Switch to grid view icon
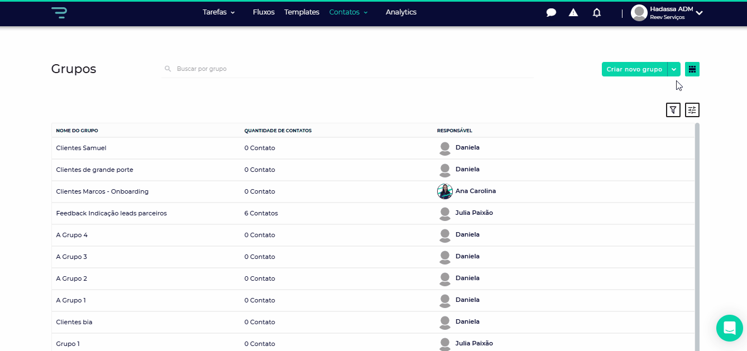 tap(692, 69)
